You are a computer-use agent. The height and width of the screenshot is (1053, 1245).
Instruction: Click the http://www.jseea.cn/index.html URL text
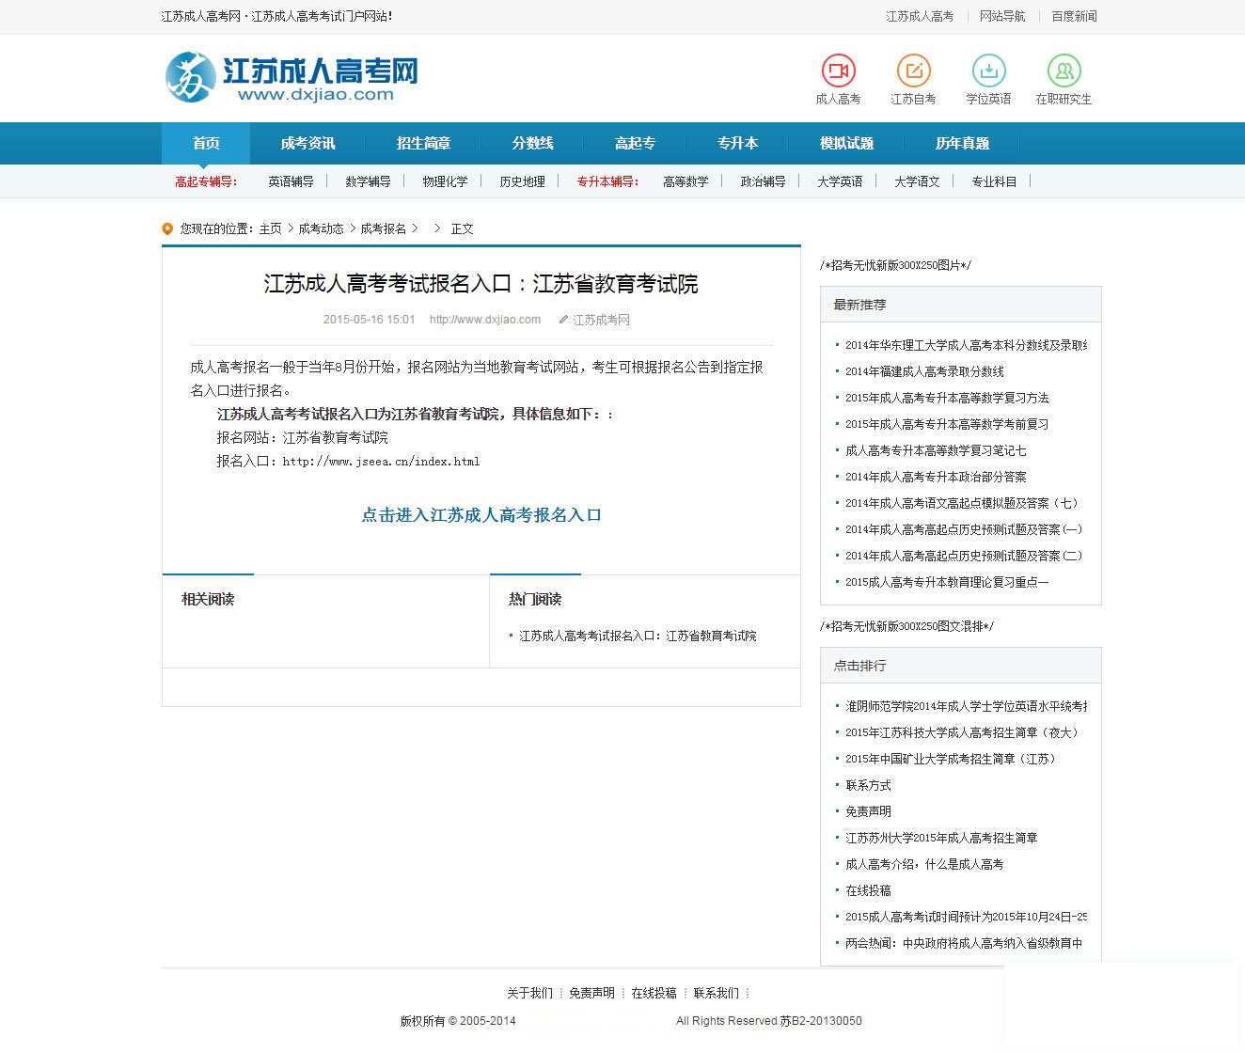[381, 462]
